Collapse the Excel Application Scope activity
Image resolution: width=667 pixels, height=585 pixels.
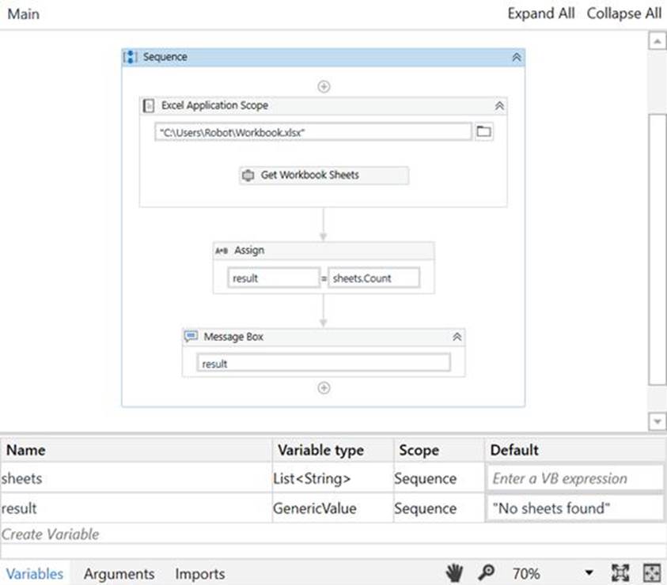point(499,106)
